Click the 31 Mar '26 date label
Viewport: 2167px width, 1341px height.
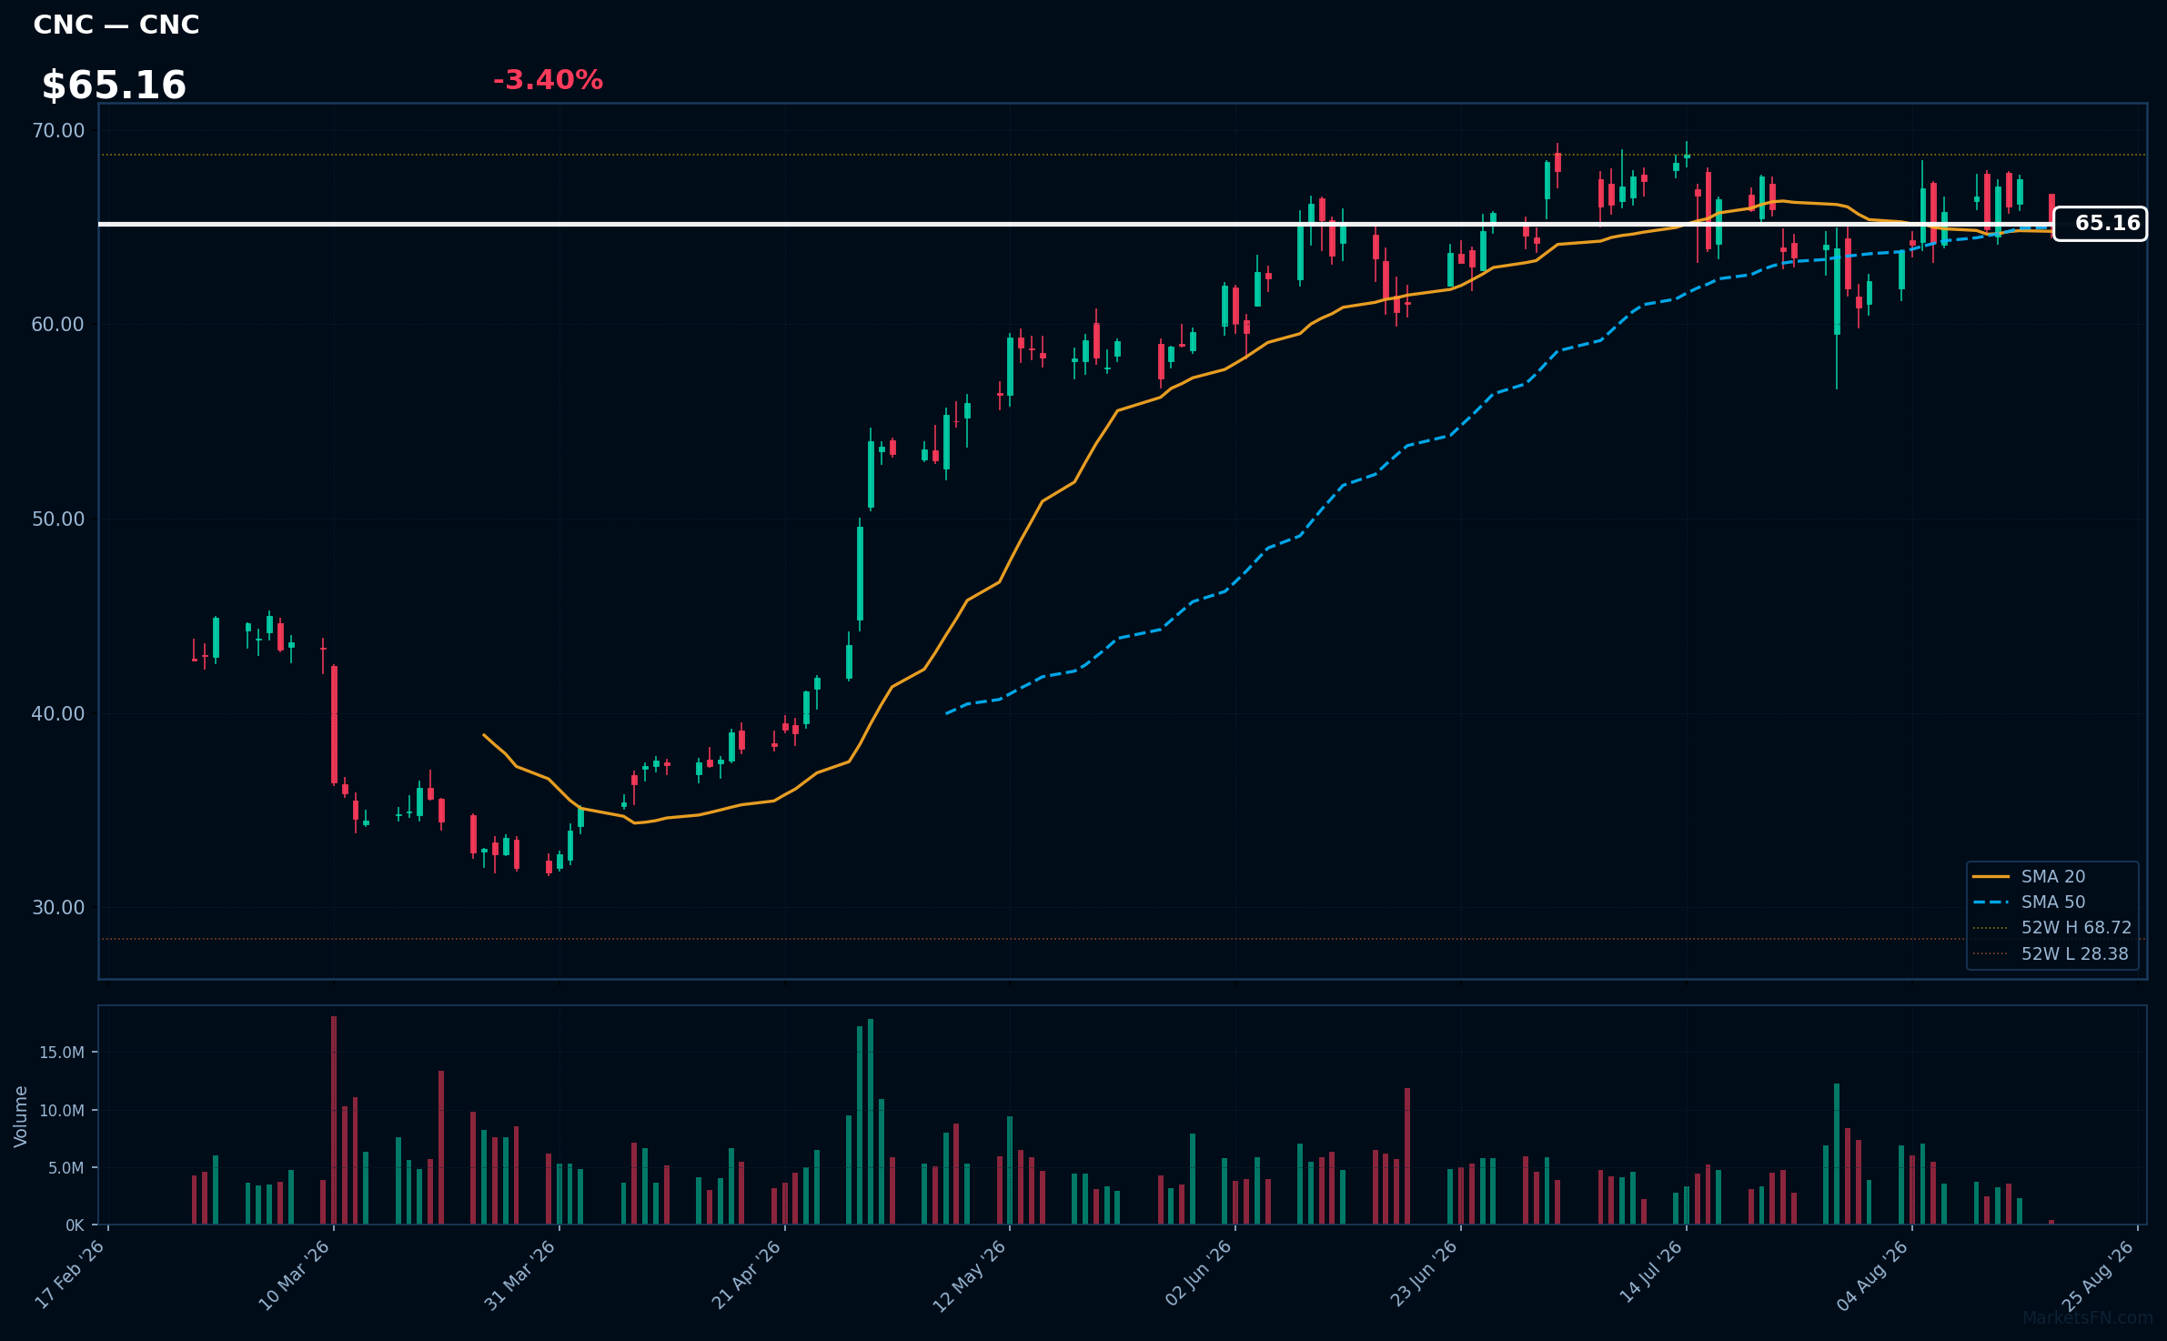coord(520,1275)
